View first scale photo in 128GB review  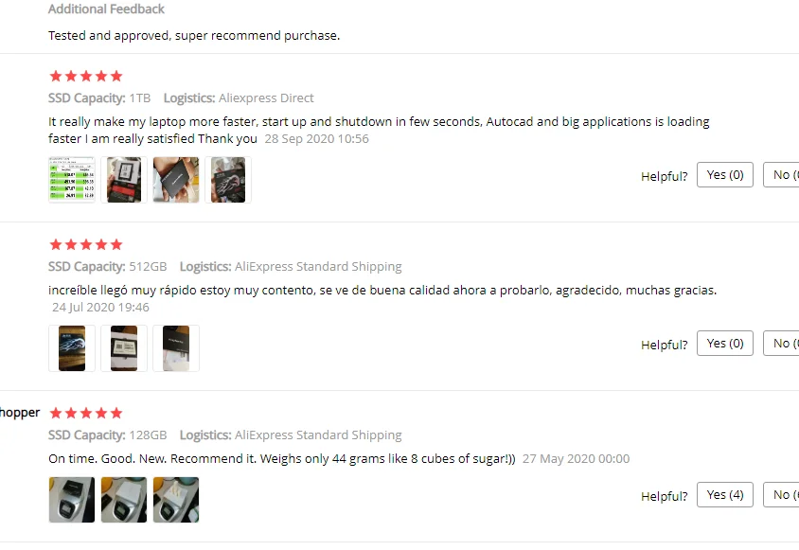(72, 500)
